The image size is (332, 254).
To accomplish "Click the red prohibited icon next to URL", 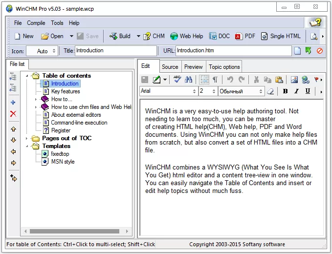I will pos(319,51).
